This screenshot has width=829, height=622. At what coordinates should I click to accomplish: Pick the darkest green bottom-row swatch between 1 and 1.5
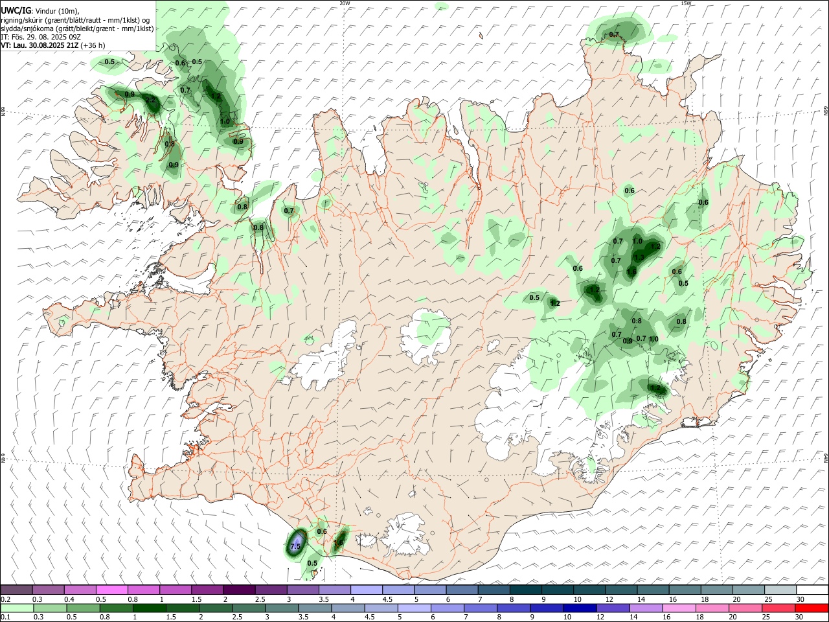(149, 608)
